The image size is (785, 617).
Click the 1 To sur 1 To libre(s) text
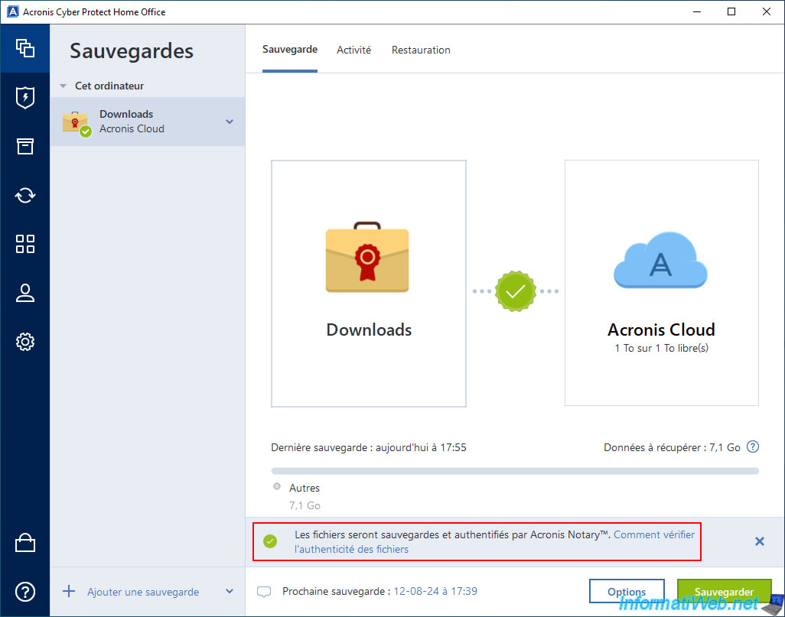tap(661, 349)
